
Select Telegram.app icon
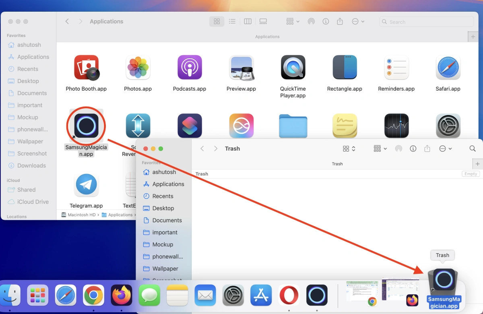pyautogui.click(x=86, y=185)
